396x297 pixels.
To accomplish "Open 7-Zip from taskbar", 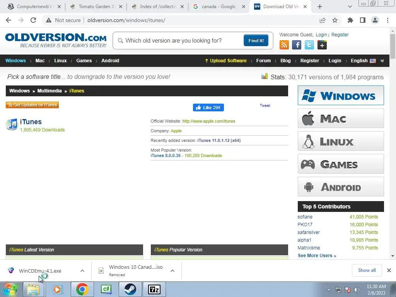I will pyautogui.click(x=154, y=289).
